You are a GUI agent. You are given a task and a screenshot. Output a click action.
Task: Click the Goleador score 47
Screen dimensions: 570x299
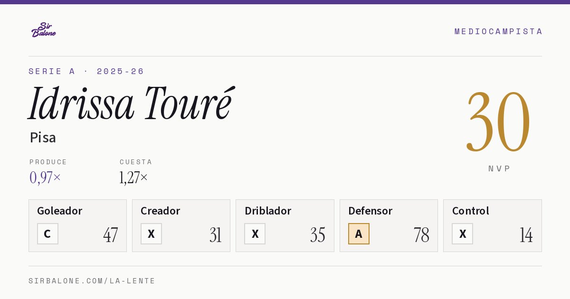pos(110,234)
